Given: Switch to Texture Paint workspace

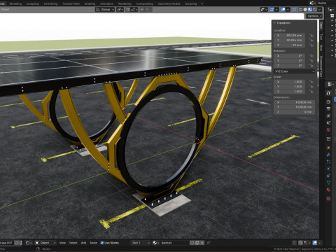Looking at the screenshot, I should pyautogui.click(x=71, y=3).
